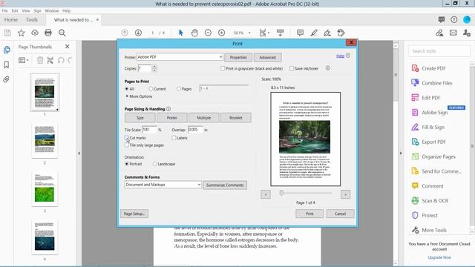The width and height of the screenshot is (475, 267).
Task: Select the highlight pen tool
Action: click(x=314, y=33)
